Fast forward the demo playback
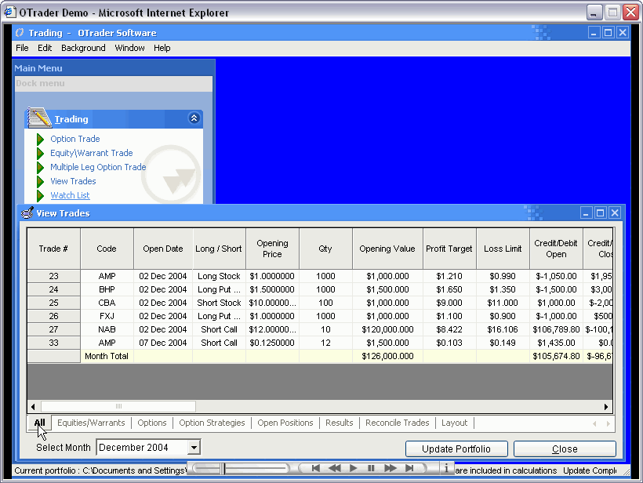The image size is (643, 483). [390, 468]
